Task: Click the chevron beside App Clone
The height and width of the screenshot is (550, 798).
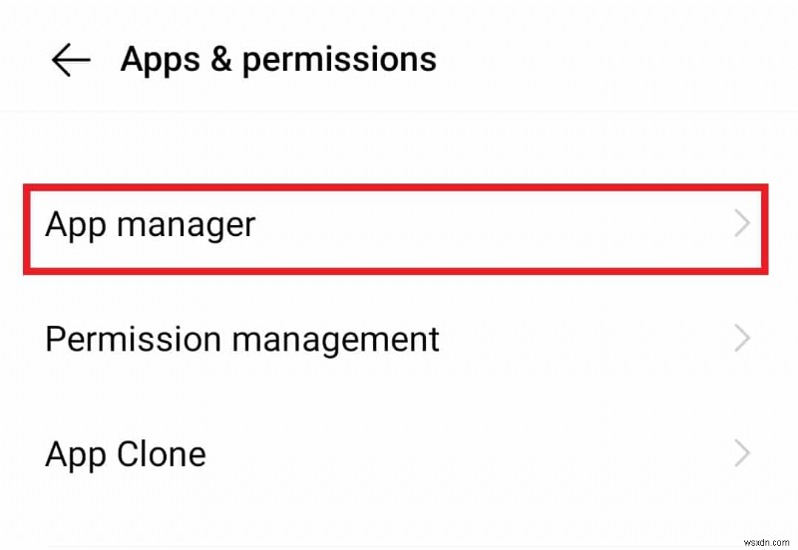Action: (x=741, y=455)
